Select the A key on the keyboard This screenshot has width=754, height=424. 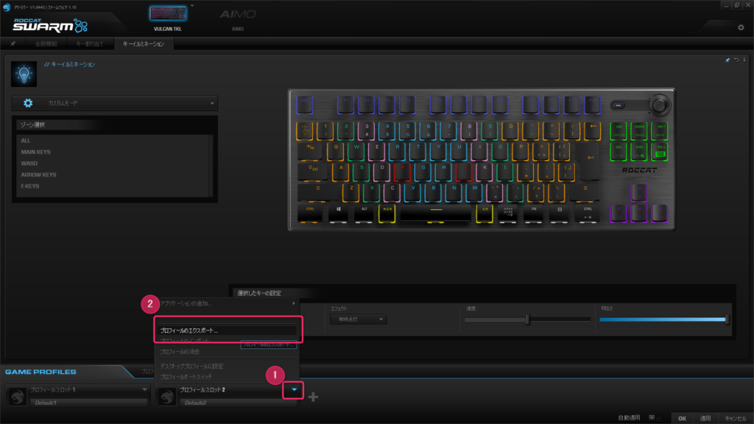click(341, 172)
